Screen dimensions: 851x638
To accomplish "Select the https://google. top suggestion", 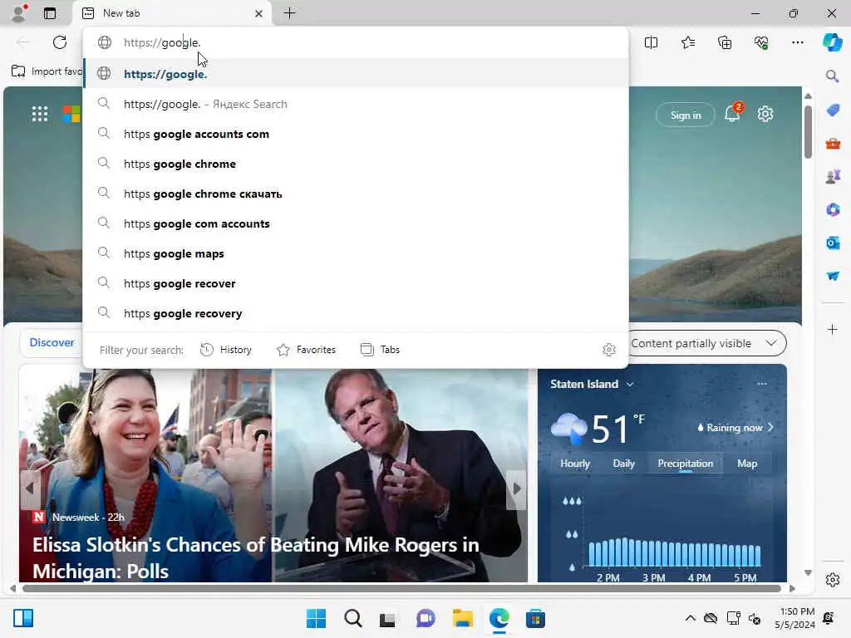I will (x=356, y=74).
